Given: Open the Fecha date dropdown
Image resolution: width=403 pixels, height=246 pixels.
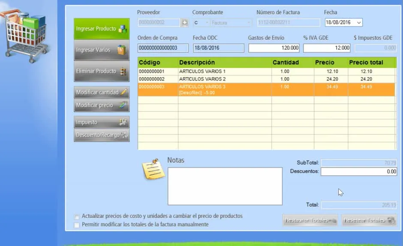Looking at the screenshot, I should [359, 23].
